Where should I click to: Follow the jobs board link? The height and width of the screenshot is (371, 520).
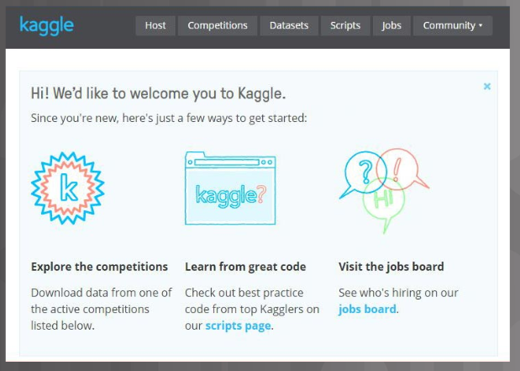(367, 310)
